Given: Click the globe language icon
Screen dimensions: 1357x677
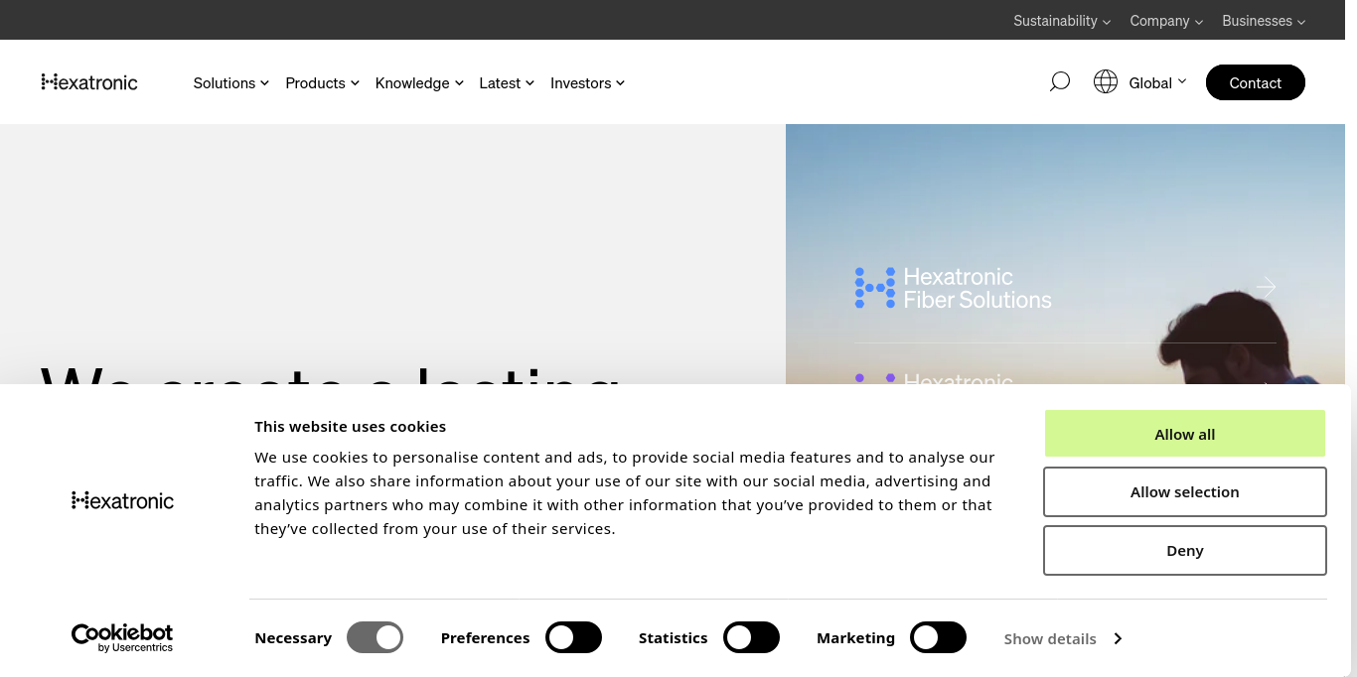Looking at the screenshot, I should click(1106, 81).
